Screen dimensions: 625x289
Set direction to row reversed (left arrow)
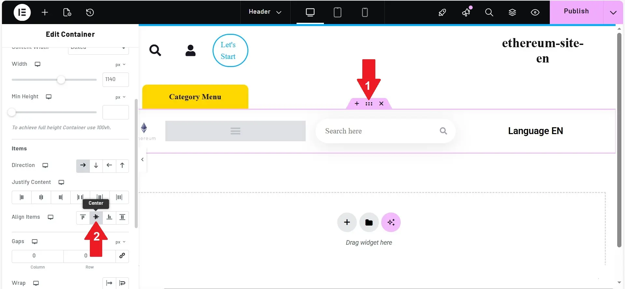[x=109, y=166]
